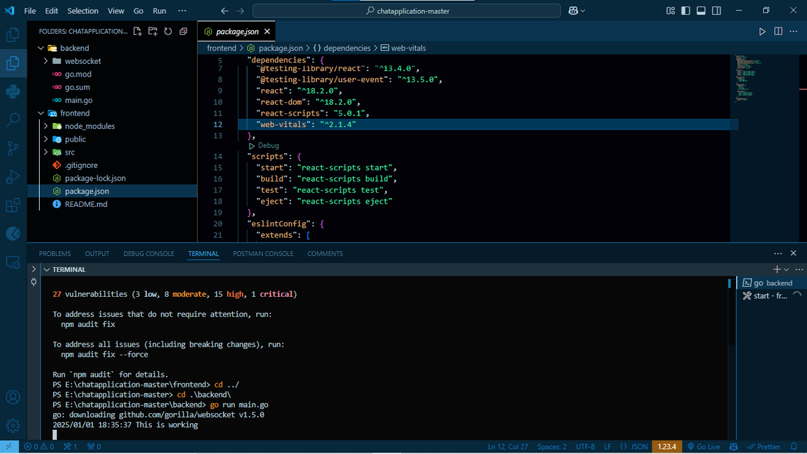The height and width of the screenshot is (454, 807).
Task: Switch to the POSTMAN CONSOLE tab
Action: click(x=263, y=254)
